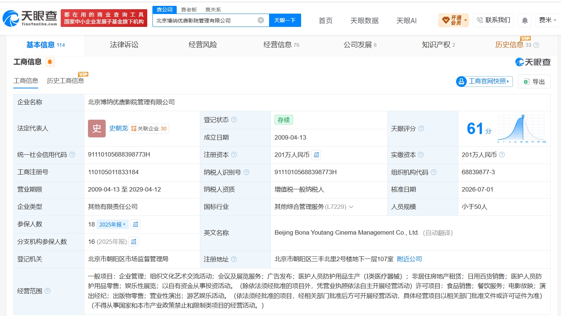
Task: Show help for 注册地址
Action: (234, 259)
